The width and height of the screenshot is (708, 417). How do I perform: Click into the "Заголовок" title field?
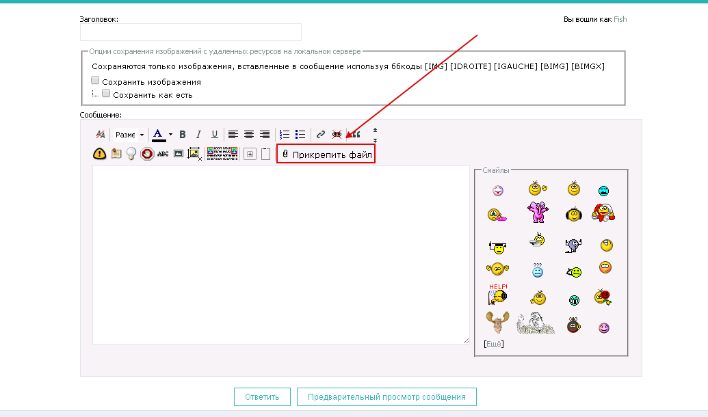pyautogui.click(x=191, y=32)
